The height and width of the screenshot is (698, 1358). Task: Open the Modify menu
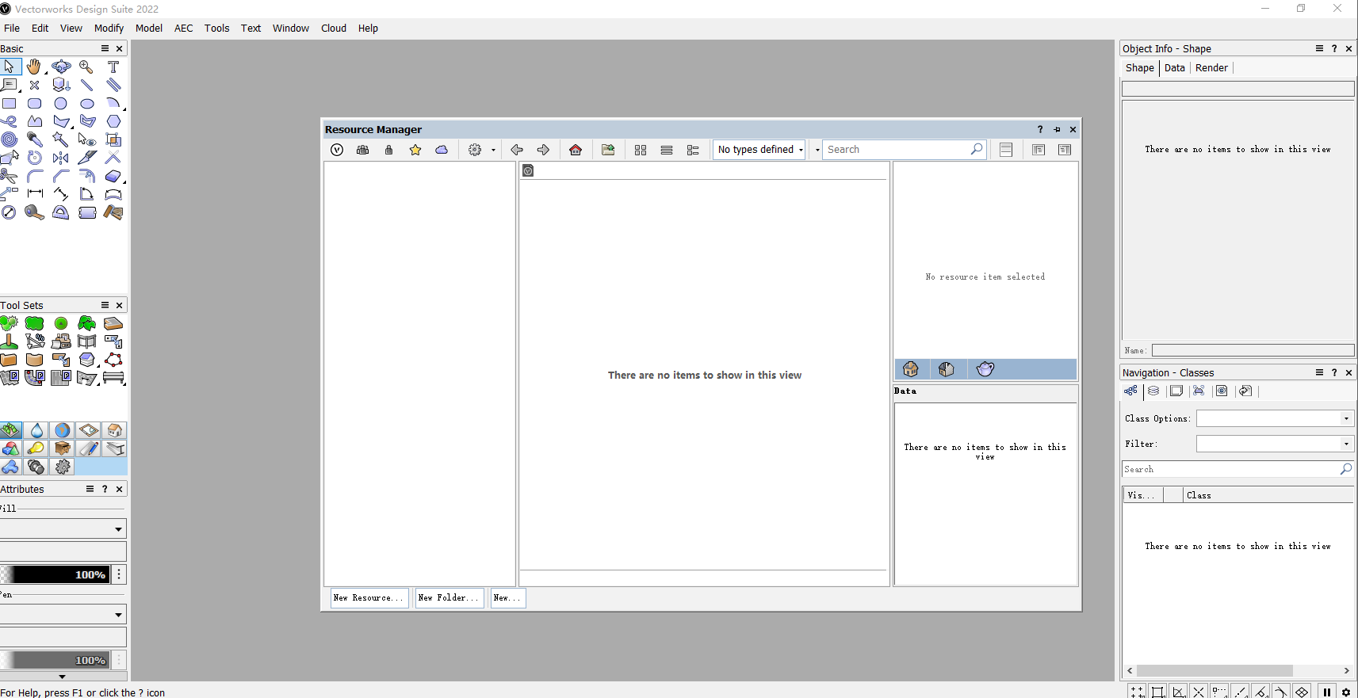point(109,28)
